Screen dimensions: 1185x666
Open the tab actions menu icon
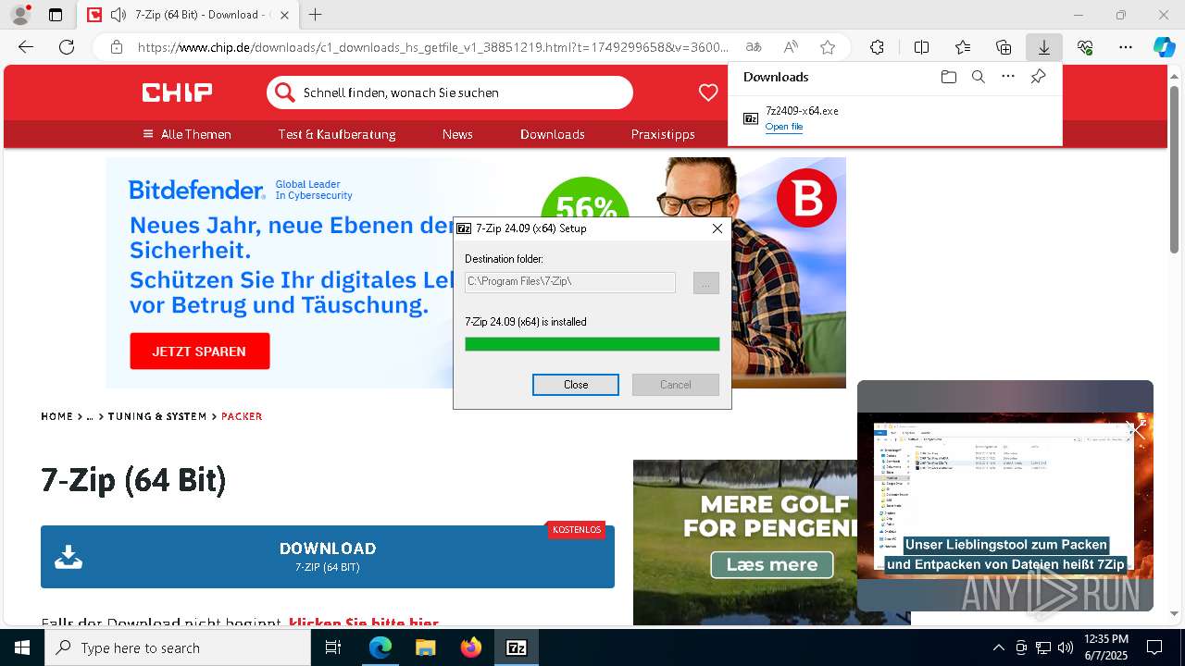coord(56,15)
